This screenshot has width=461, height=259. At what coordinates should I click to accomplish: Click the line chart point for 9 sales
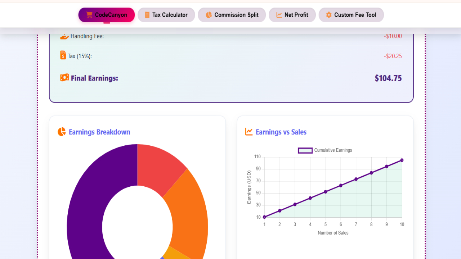pos(387,167)
